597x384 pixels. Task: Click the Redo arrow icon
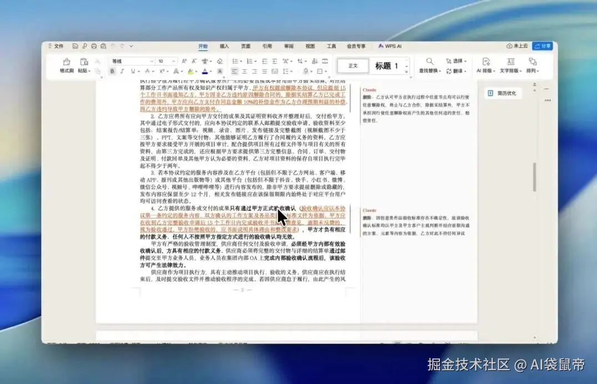122,46
